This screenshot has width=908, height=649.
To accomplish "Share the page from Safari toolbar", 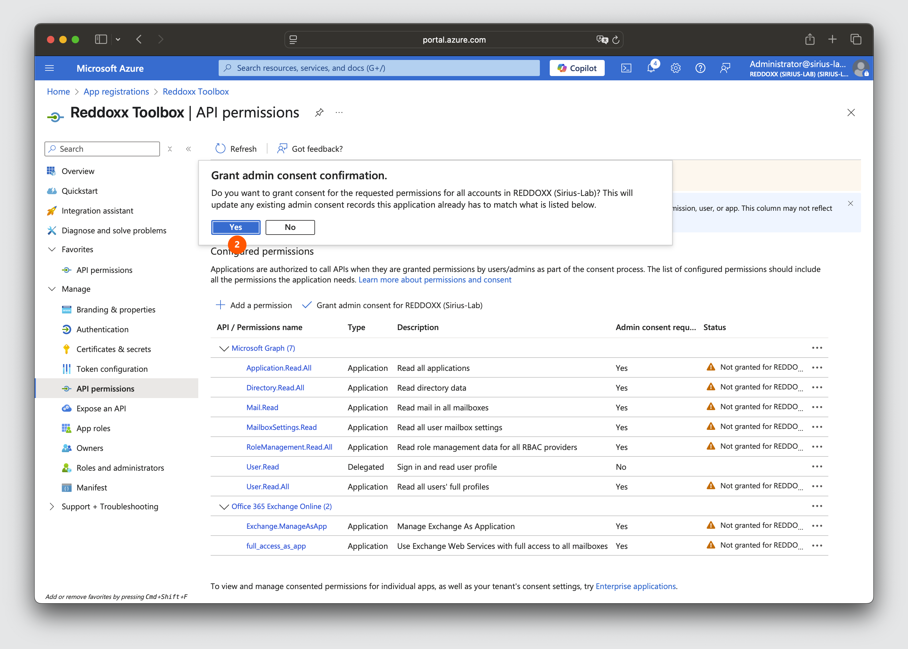I will click(x=810, y=39).
